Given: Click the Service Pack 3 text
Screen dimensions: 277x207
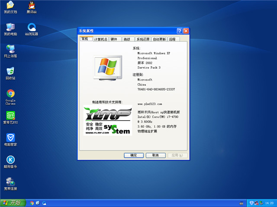Looking at the screenshot, I should 149,67.
